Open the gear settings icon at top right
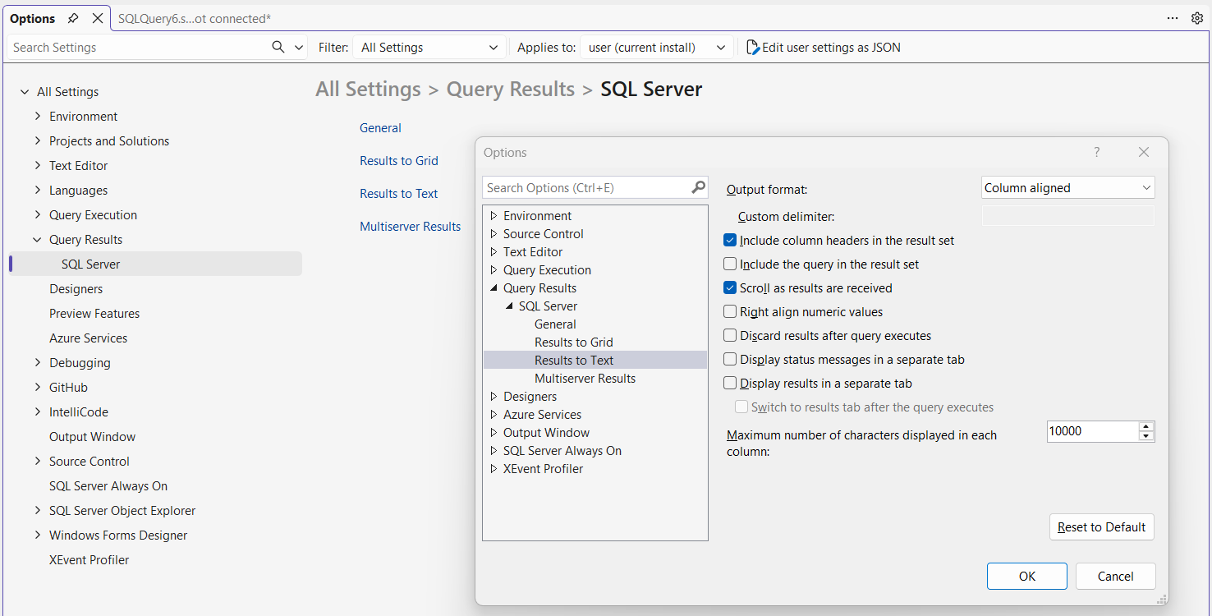This screenshot has width=1212, height=616. coord(1197,18)
